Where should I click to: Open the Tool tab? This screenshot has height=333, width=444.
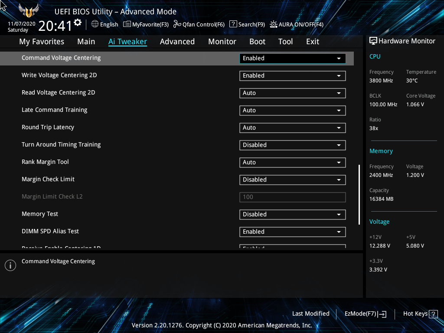click(285, 42)
